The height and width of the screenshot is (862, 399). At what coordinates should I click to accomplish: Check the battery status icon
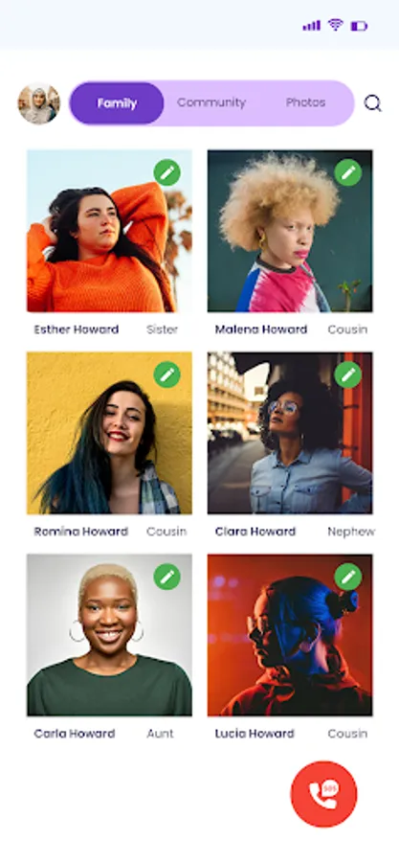359,26
